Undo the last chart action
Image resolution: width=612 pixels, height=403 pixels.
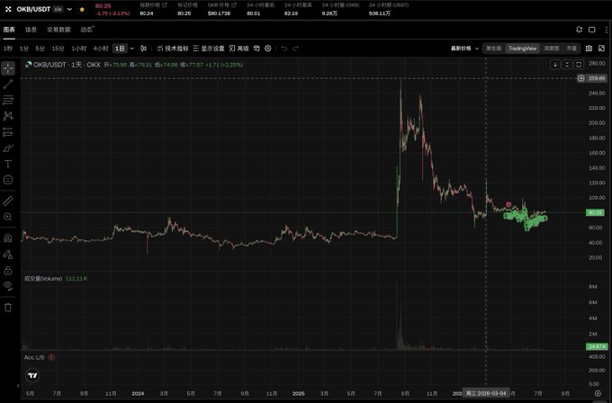pos(284,49)
